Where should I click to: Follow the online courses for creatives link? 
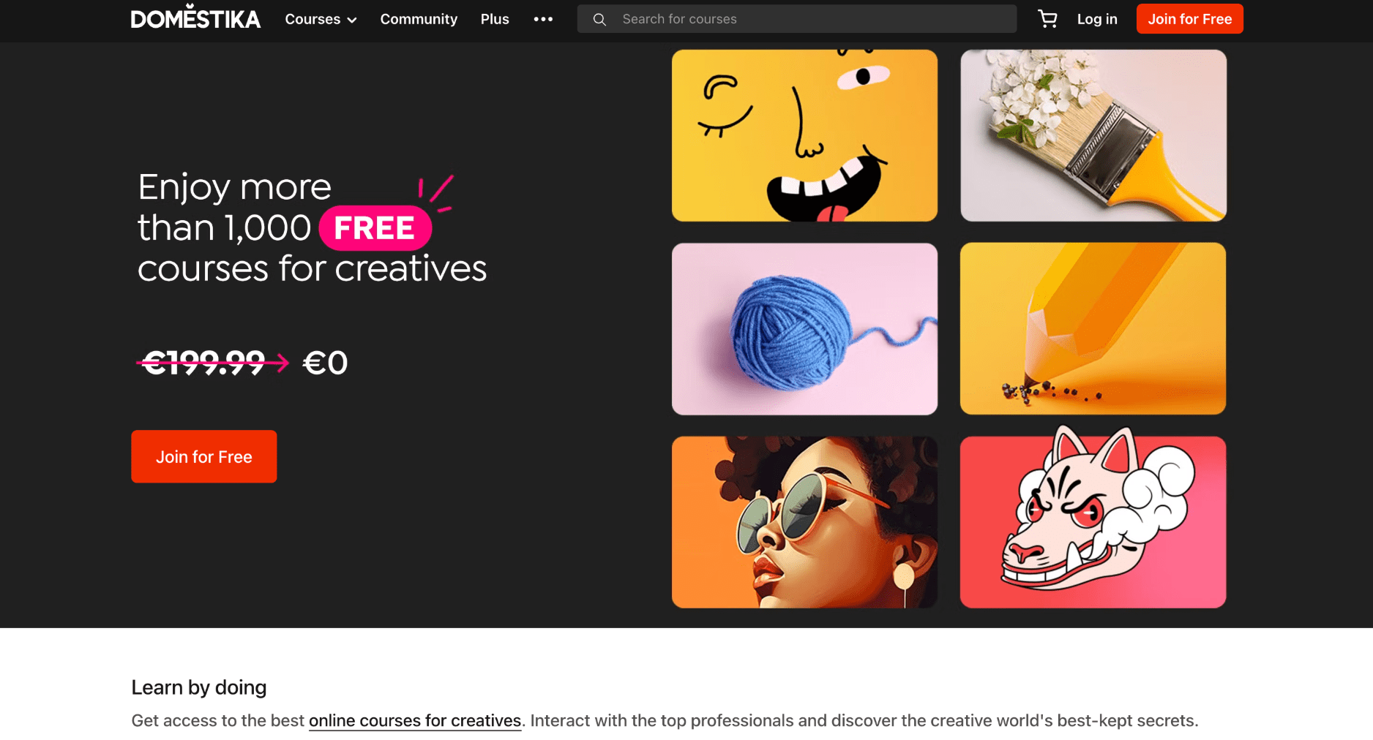[415, 721]
